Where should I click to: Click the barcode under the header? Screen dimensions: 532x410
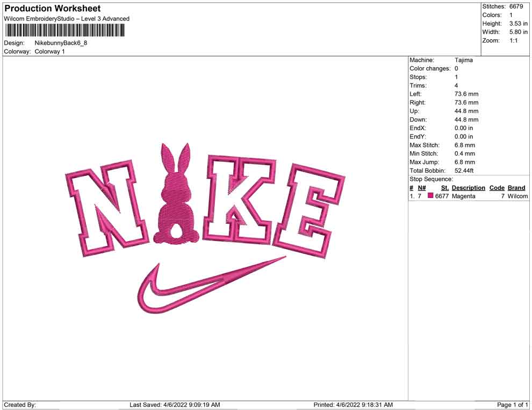(64, 31)
